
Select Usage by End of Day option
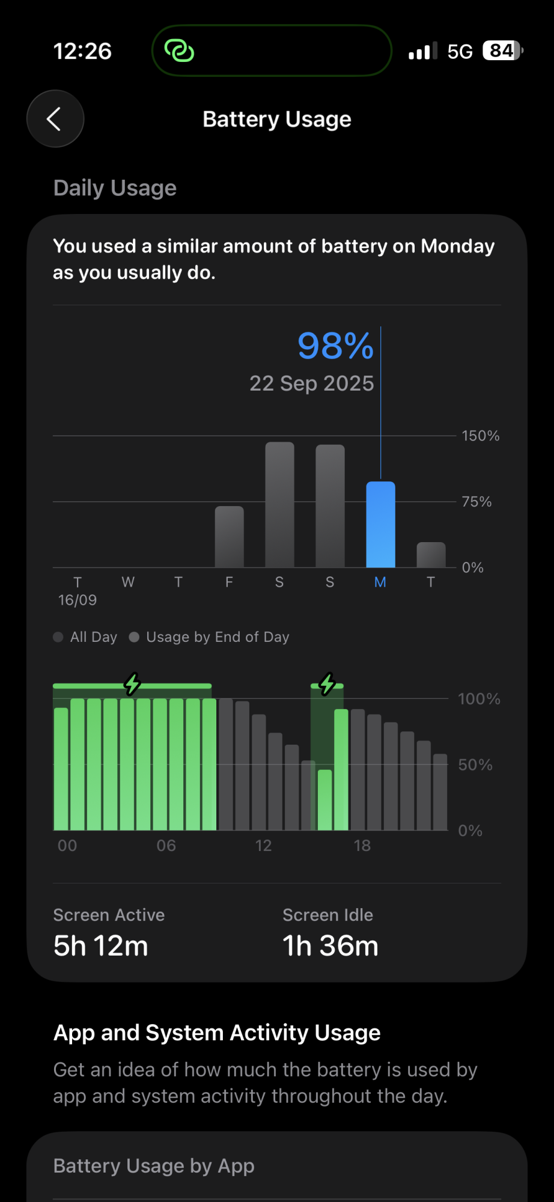coord(210,637)
